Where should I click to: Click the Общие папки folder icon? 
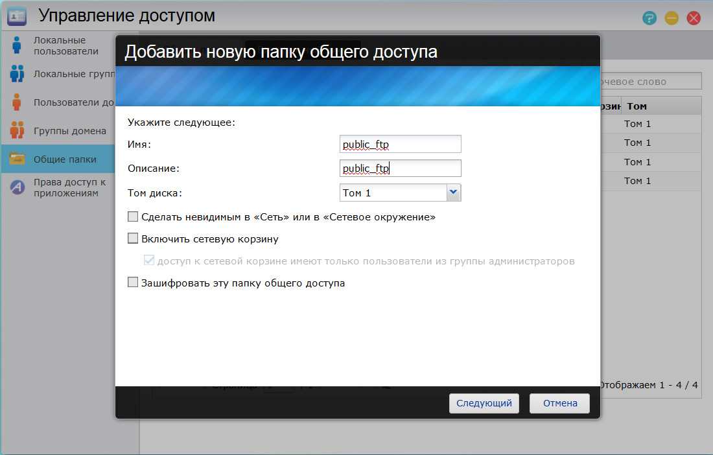17,159
